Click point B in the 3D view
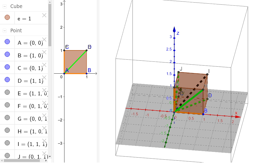Viewport: 265px width, 163px height. [x=203, y=114]
